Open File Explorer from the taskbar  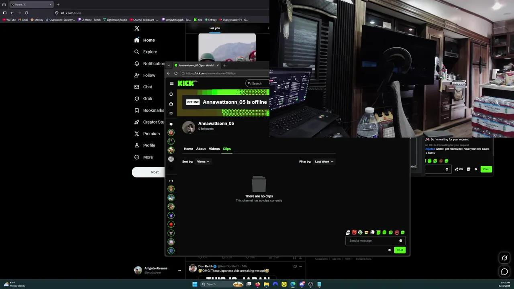[266, 284]
